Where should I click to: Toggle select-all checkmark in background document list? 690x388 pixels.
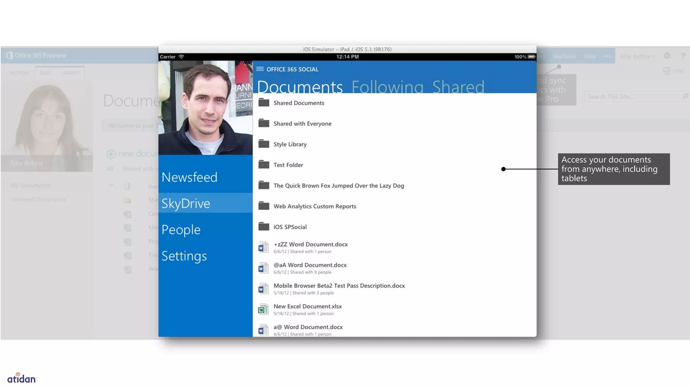pos(112,185)
